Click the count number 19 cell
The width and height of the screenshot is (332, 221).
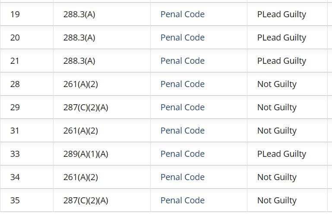point(15,14)
